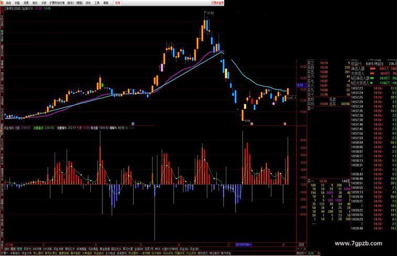Click the 5日净流入额 row label
This screenshot has height=256, width=397.
click(360, 78)
